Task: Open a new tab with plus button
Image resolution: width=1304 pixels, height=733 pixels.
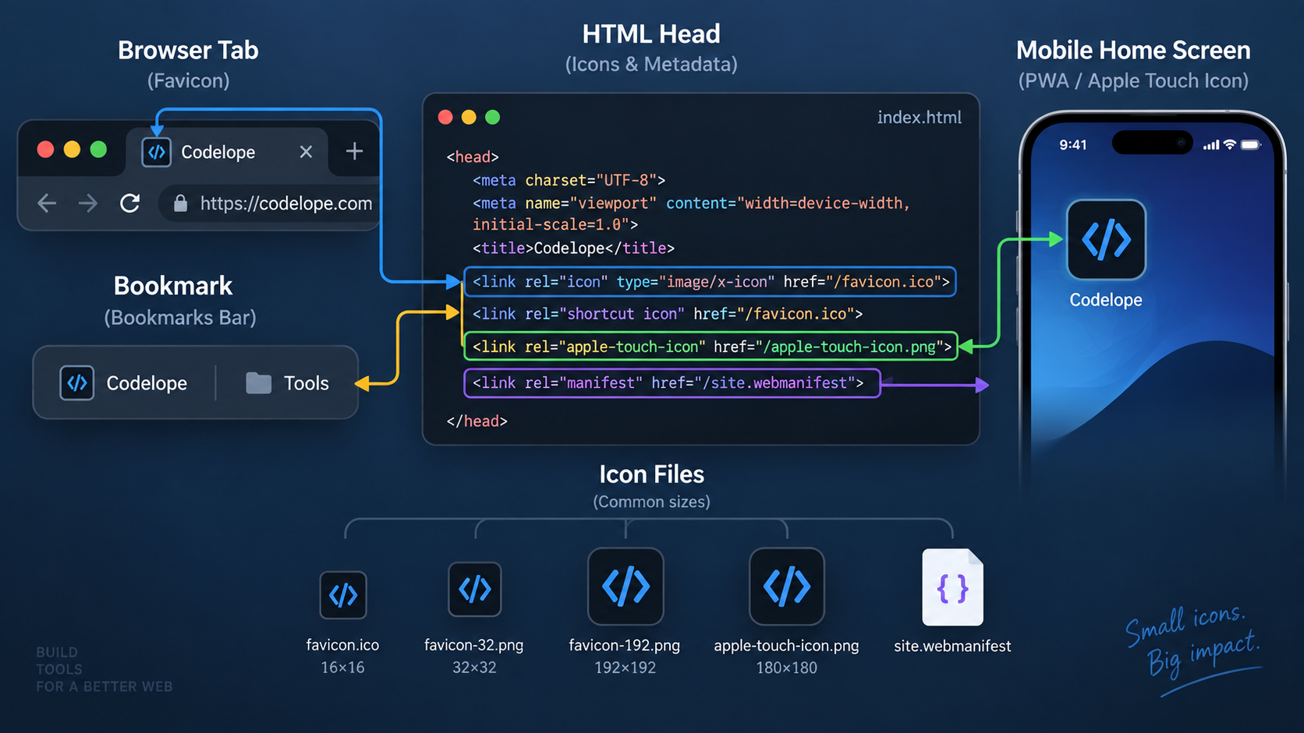Action: [x=354, y=151]
